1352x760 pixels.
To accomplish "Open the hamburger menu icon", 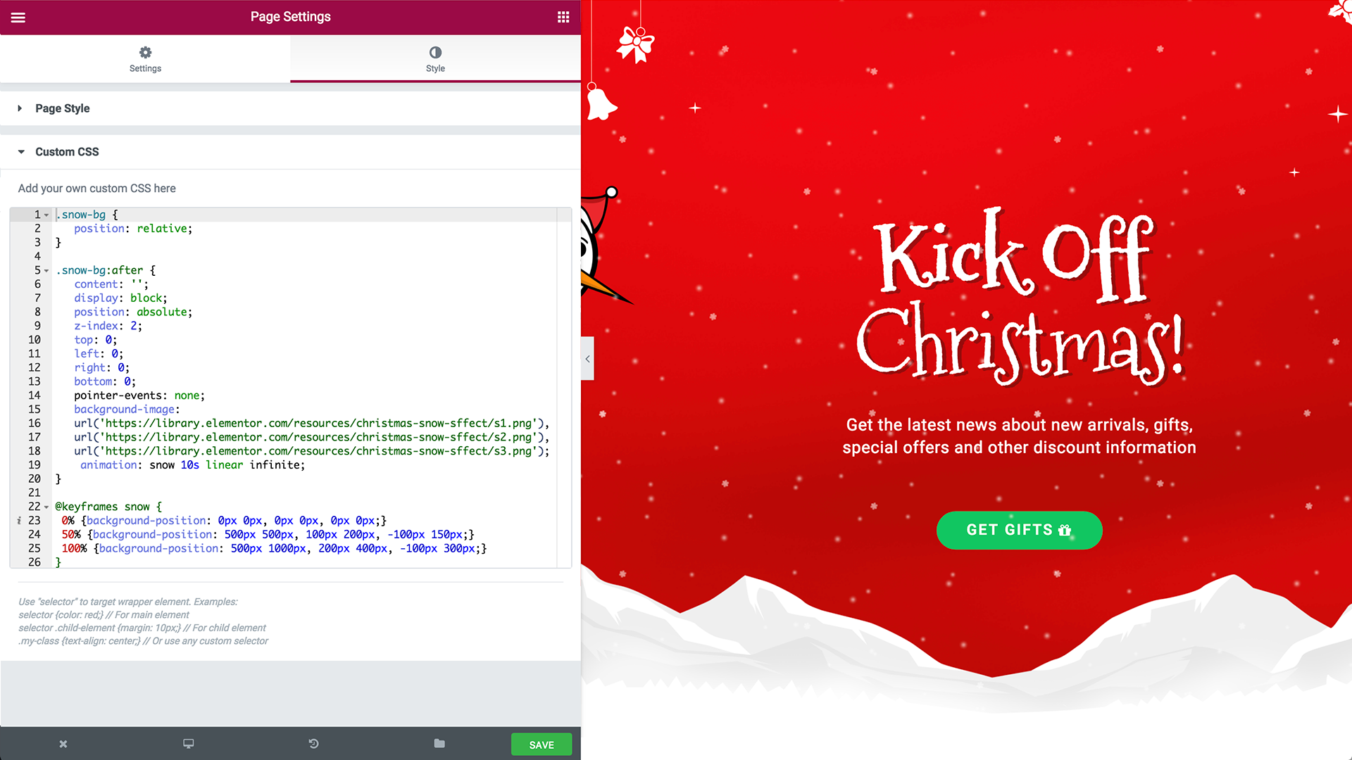I will (18, 17).
